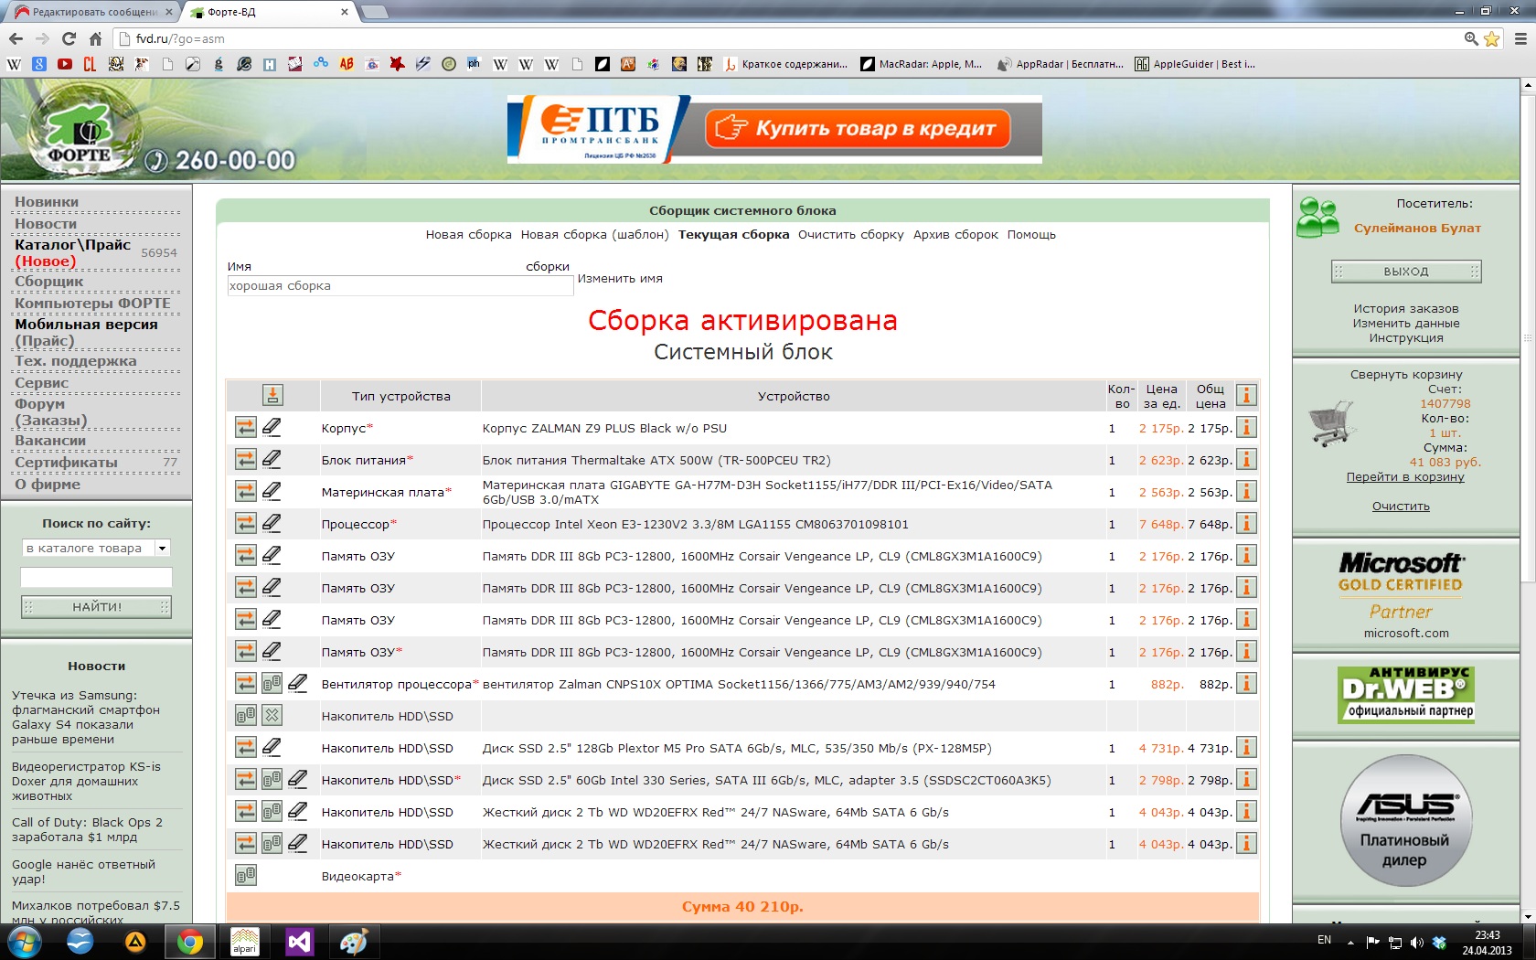Click the ПТБ 'Купить товар в кредит' banner
Image resolution: width=1536 pixels, height=960 pixels.
click(774, 129)
